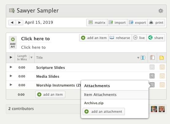Click the paperclip attachments column icon
Screen dimensions: 170x124
tap(152, 58)
